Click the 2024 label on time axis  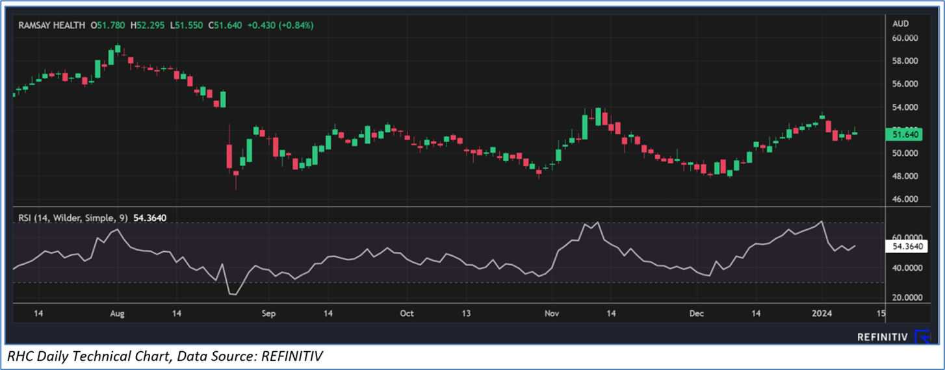pos(822,314)
